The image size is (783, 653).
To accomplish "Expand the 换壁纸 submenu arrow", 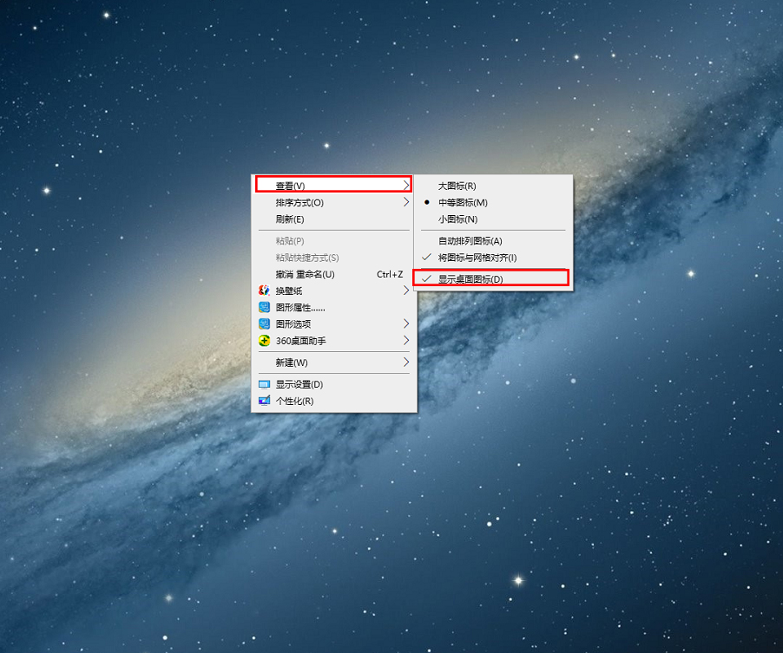I will coord(406,291).
